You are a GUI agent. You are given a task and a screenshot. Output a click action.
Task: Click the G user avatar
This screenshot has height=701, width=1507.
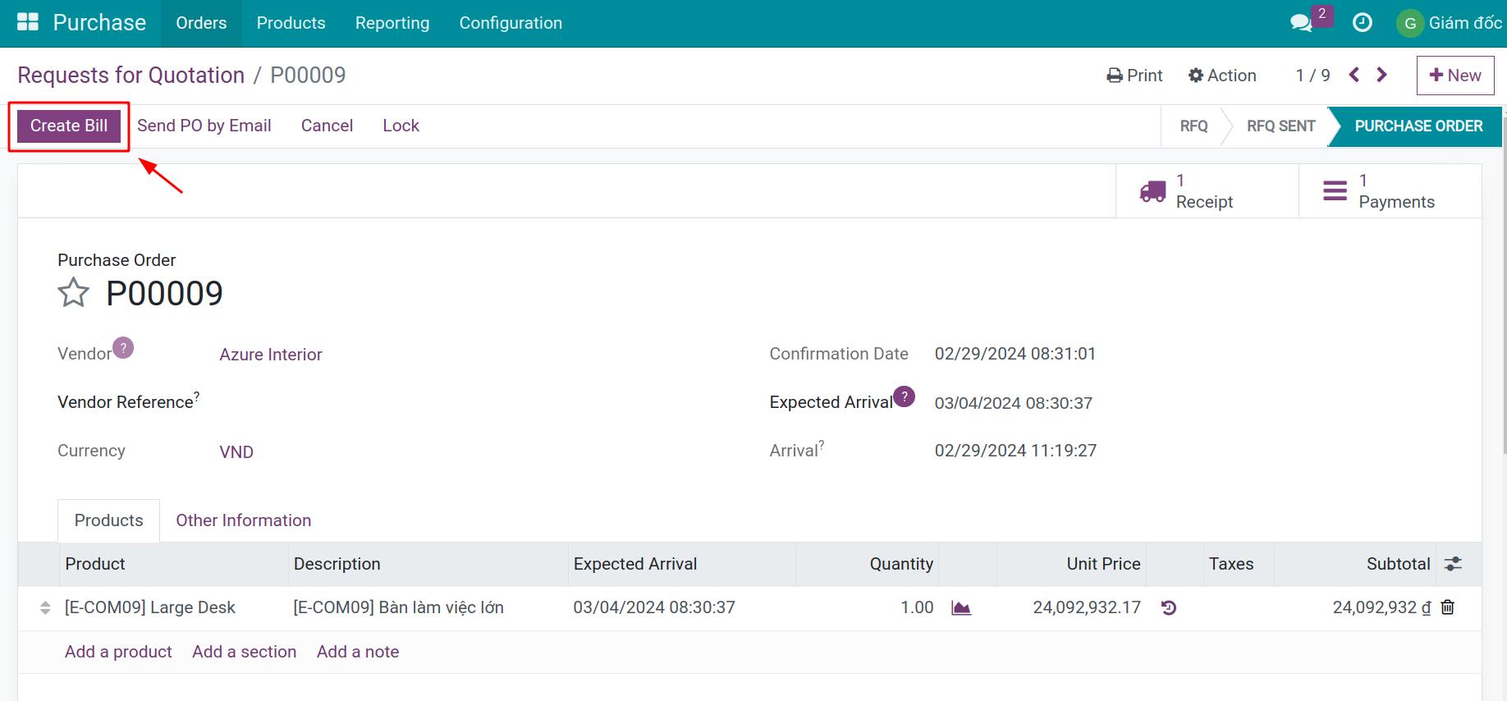click(1409, 23)
